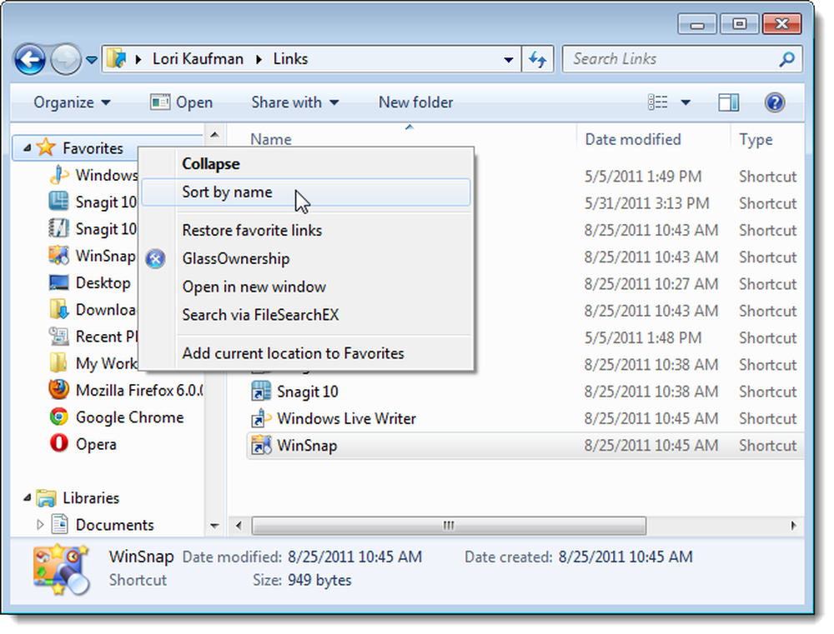Collapse the Favorites tree arrow
This screenshot has width=834, height=634.
click(27, 148)
